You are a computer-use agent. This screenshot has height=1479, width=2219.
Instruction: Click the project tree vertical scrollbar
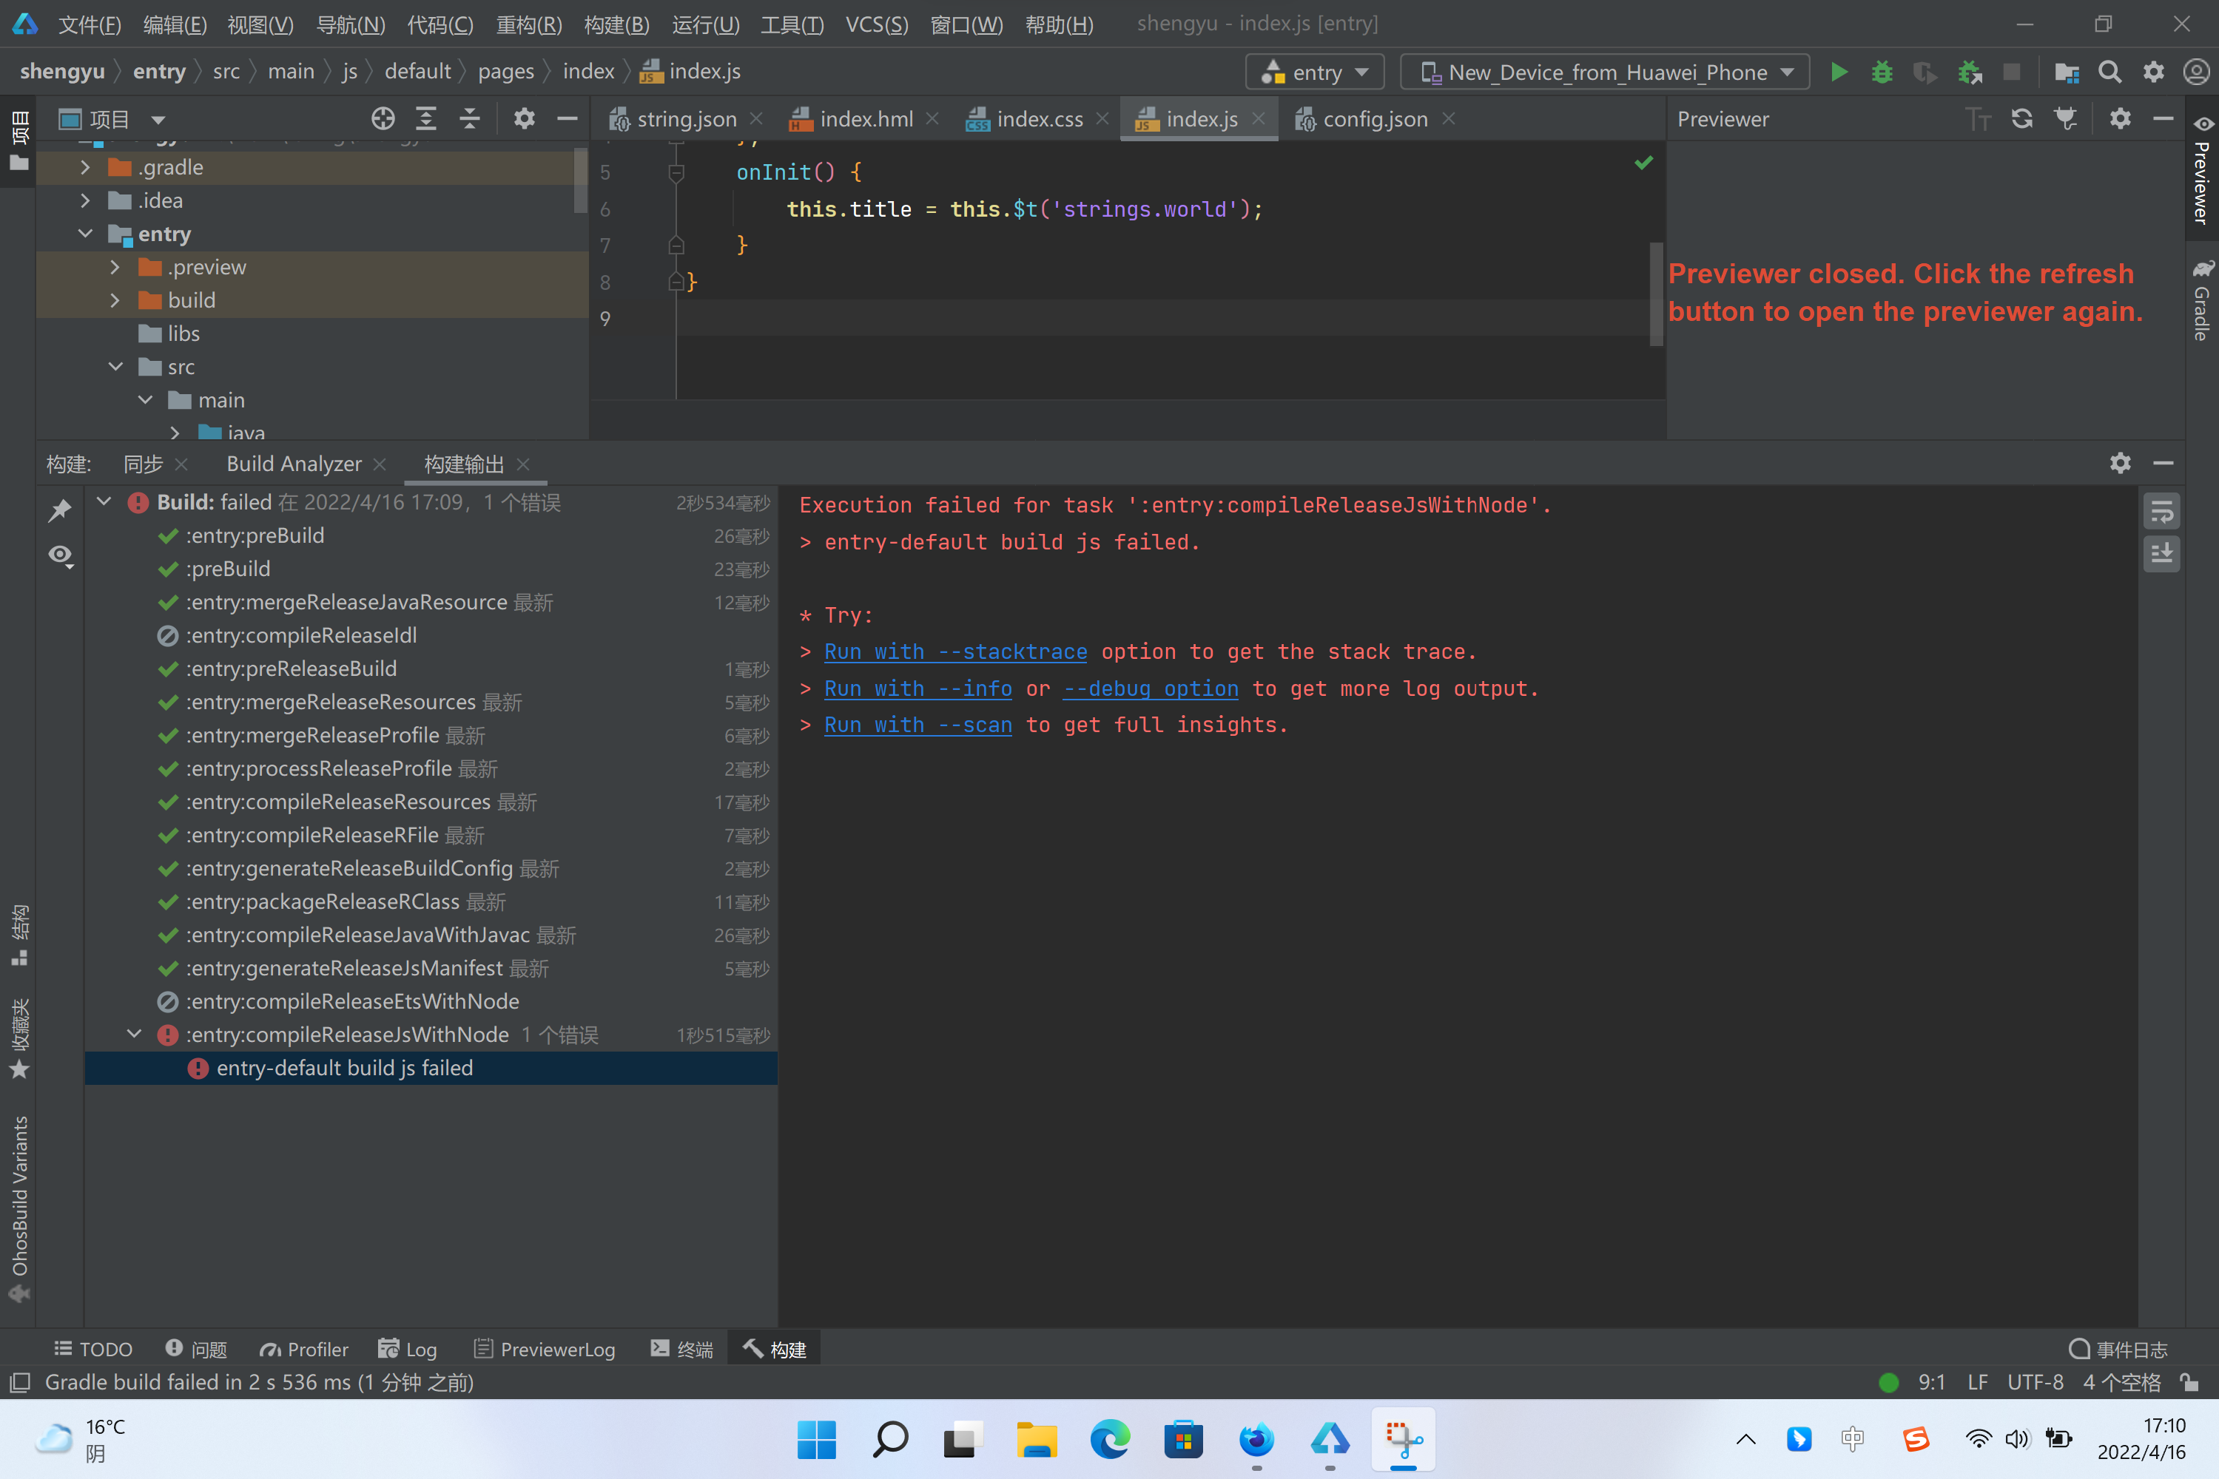[582, 181]
